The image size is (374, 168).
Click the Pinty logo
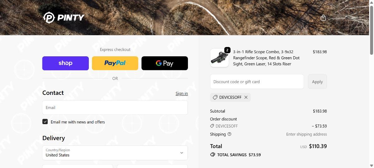tap(64, 17)
